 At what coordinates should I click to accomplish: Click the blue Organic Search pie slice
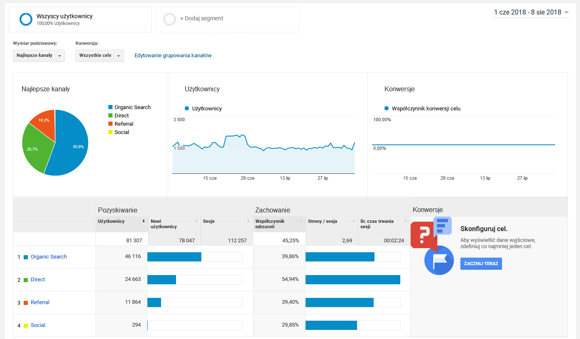[71, 145]
